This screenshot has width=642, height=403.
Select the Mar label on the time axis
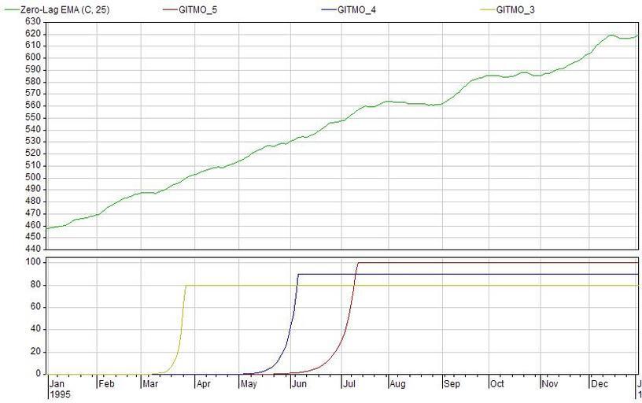(x=151, y=384)
